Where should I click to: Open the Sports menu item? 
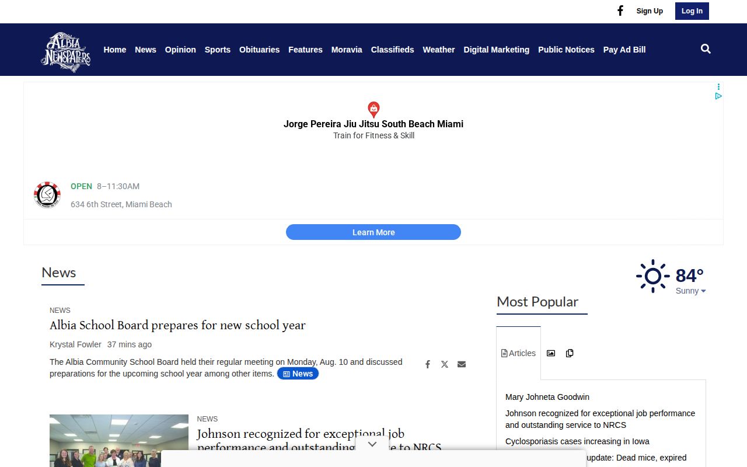218,50
